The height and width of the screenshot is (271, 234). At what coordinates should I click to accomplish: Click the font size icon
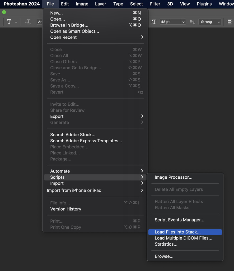click(153, 22)
